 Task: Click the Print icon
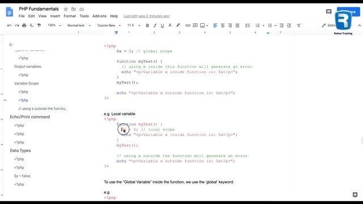pyautogui.click(x=24, y=25)
